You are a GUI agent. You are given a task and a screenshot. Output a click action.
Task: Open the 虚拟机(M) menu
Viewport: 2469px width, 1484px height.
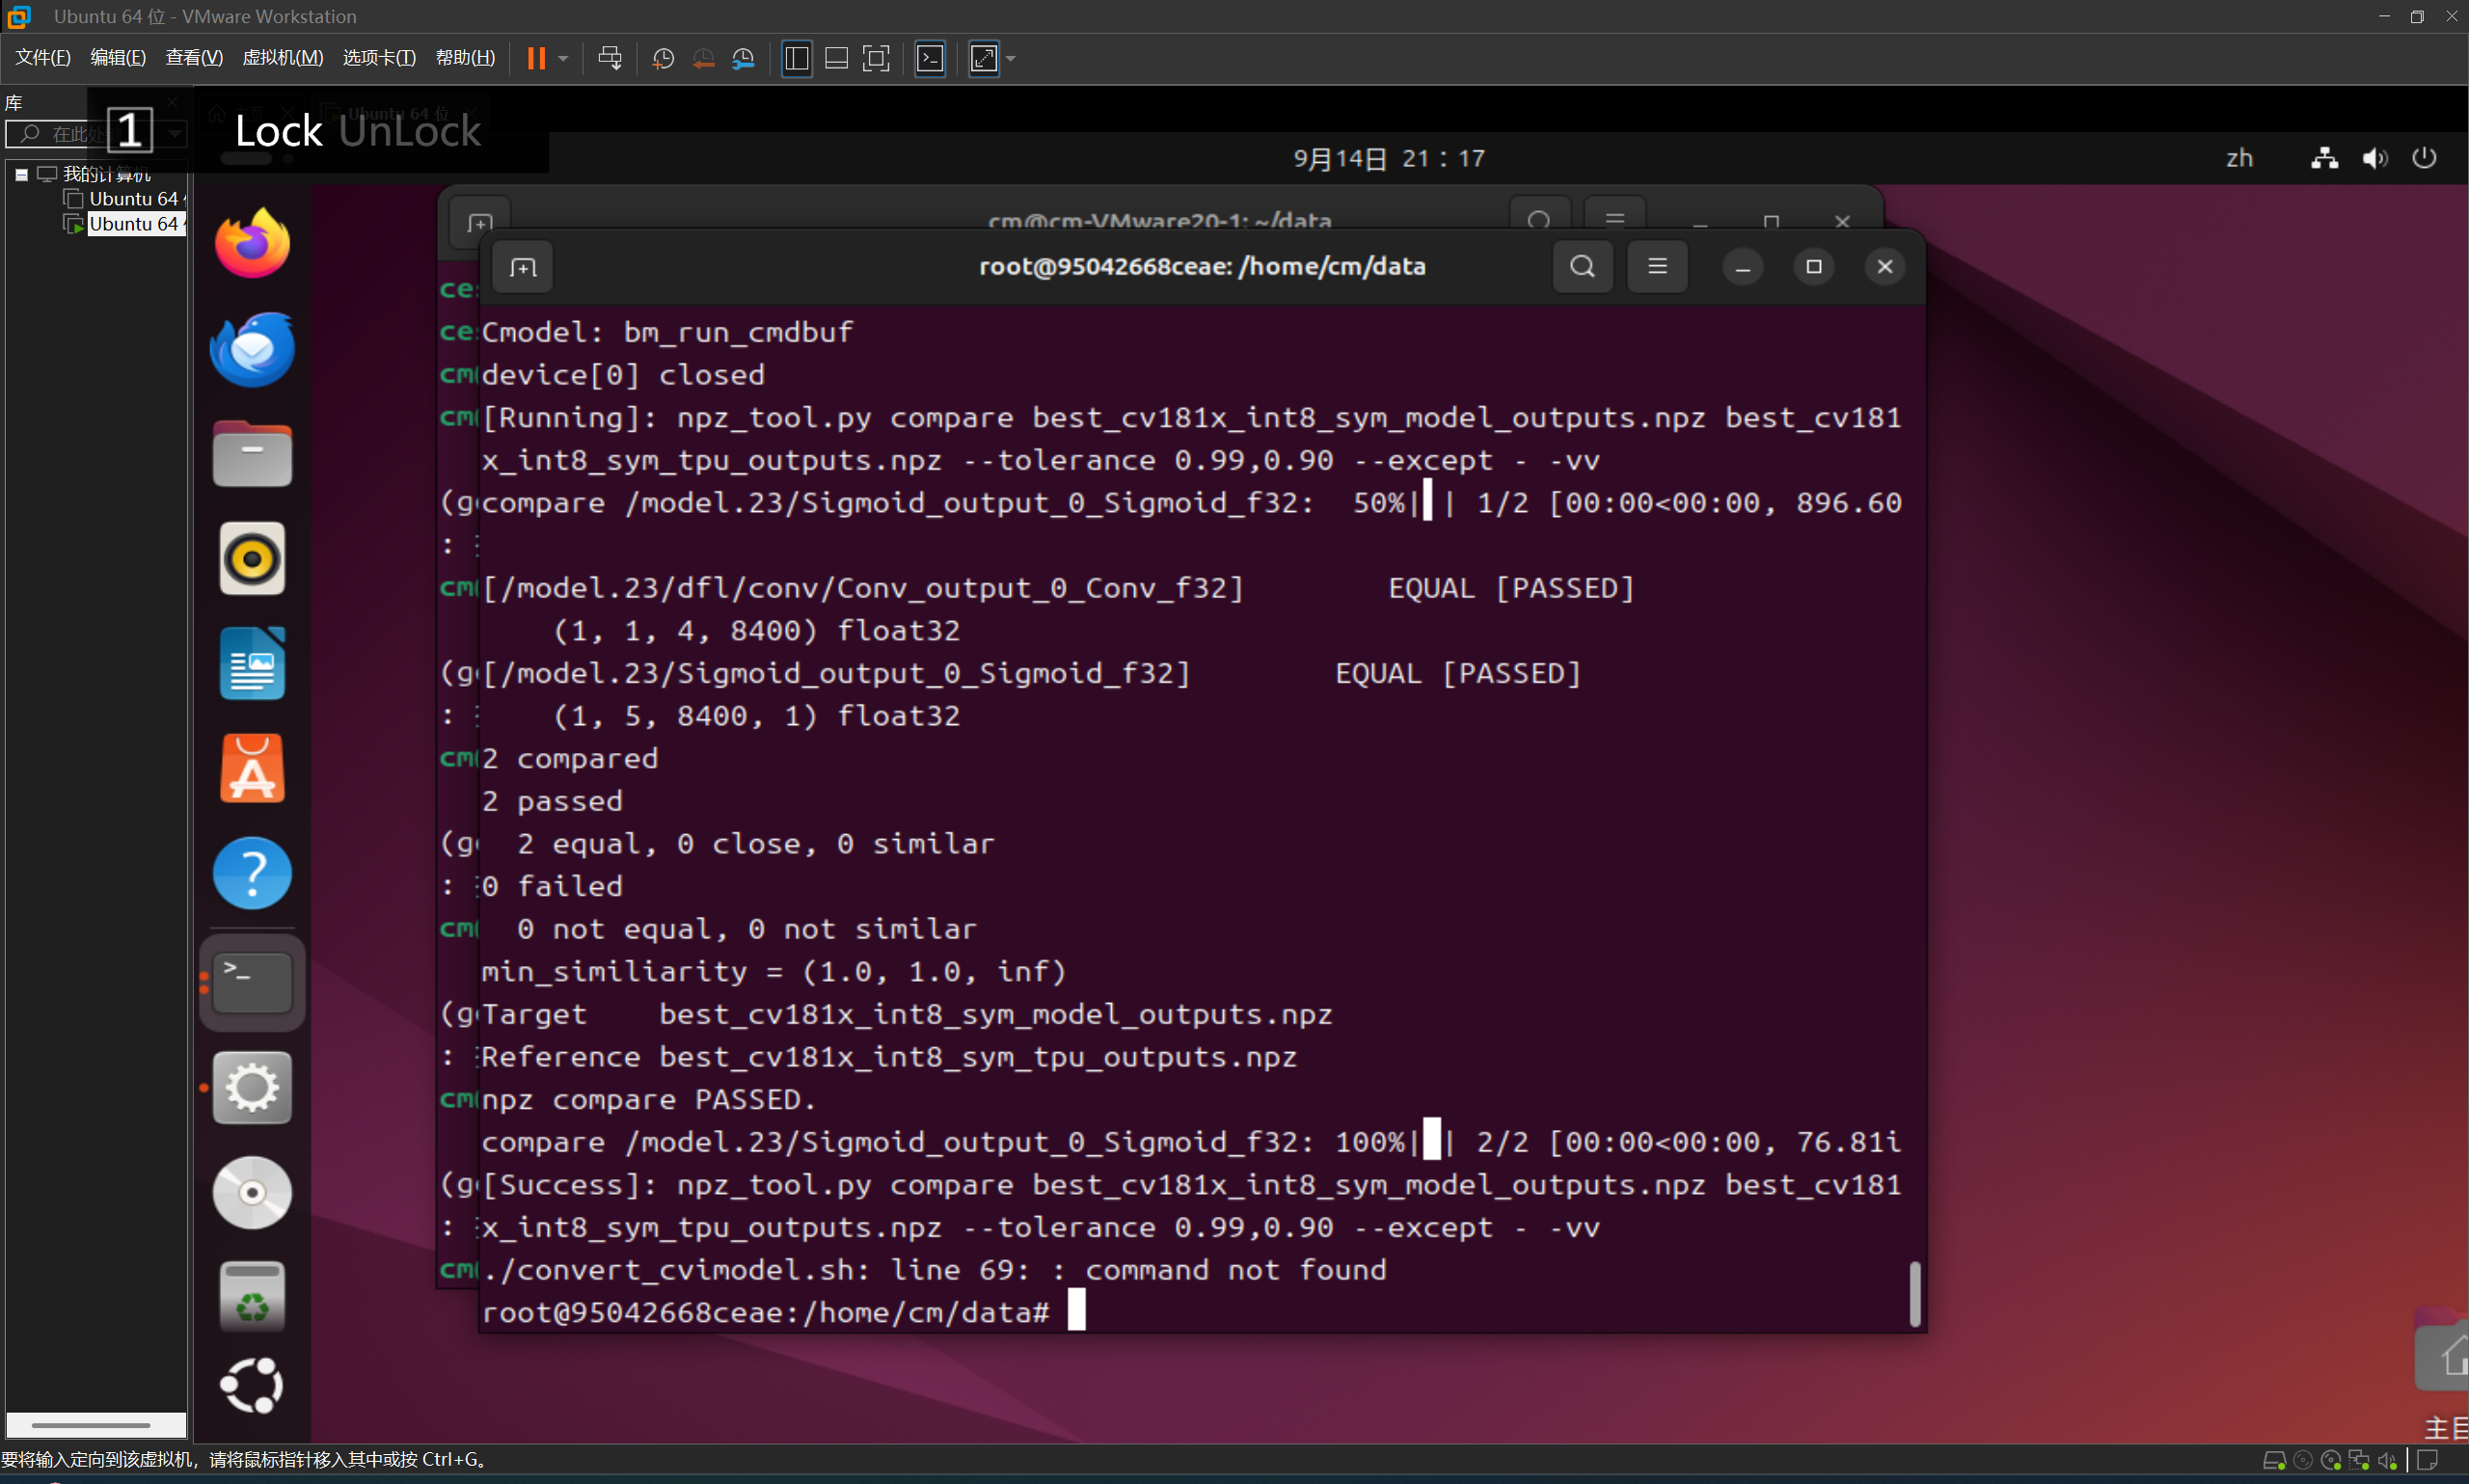[x=282, y=58]
